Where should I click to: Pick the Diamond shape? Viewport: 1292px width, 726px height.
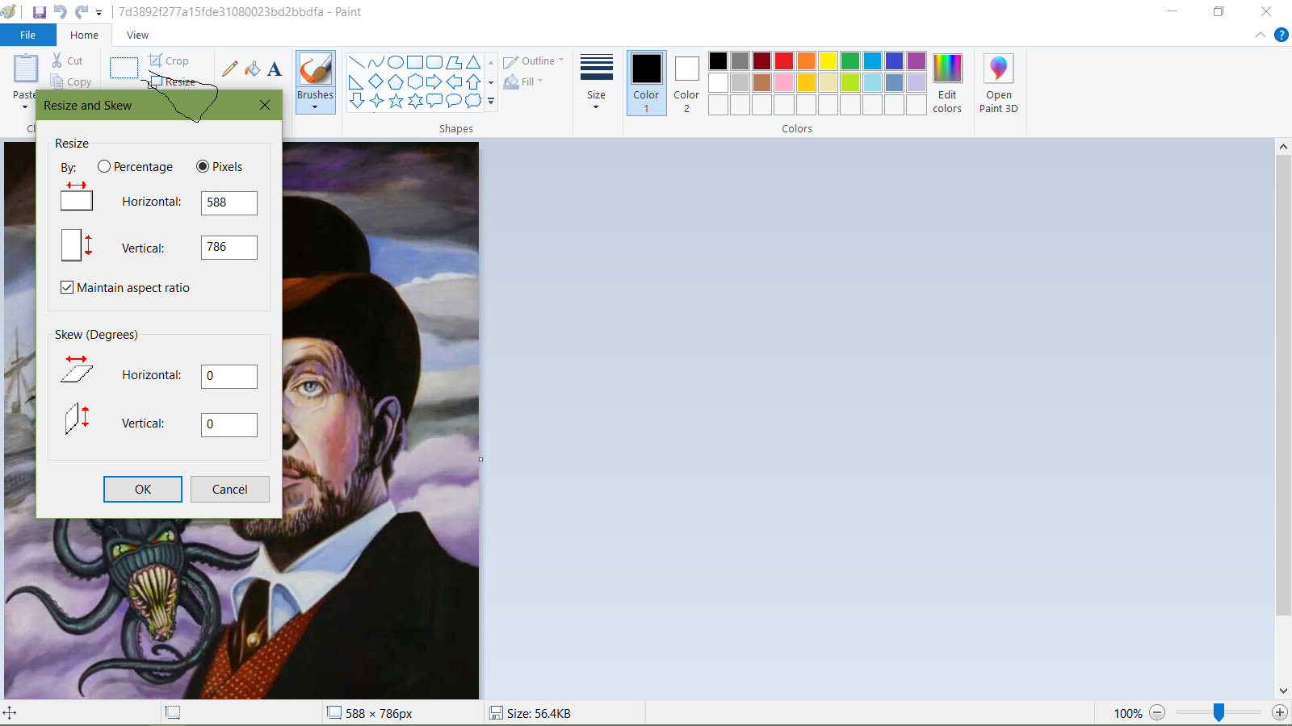(375, 81)
